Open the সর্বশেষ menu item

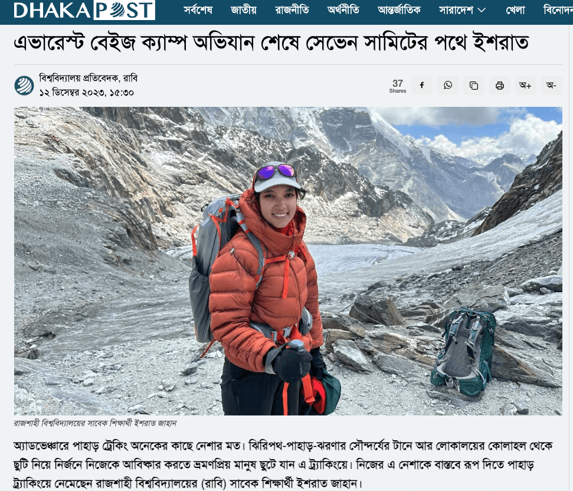pos(198,10)
